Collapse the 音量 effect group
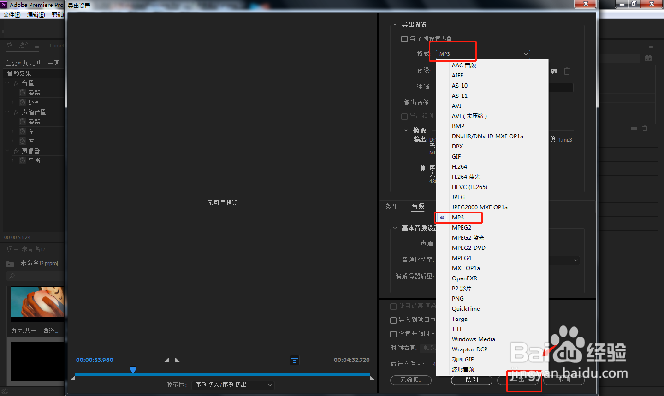Viewport: 664px width, 396px height. click(7, 83)
